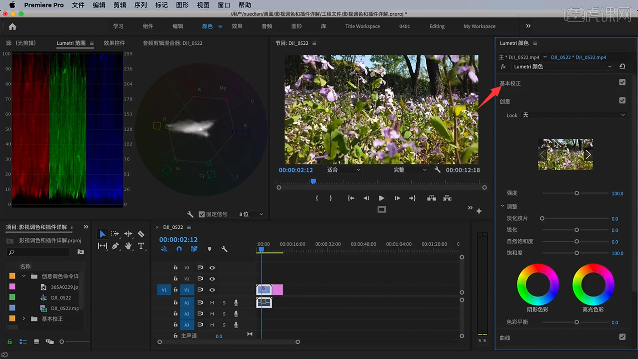The image size is (638, 359).
Task: Select the Pen tool
Action: click(115, 246)
